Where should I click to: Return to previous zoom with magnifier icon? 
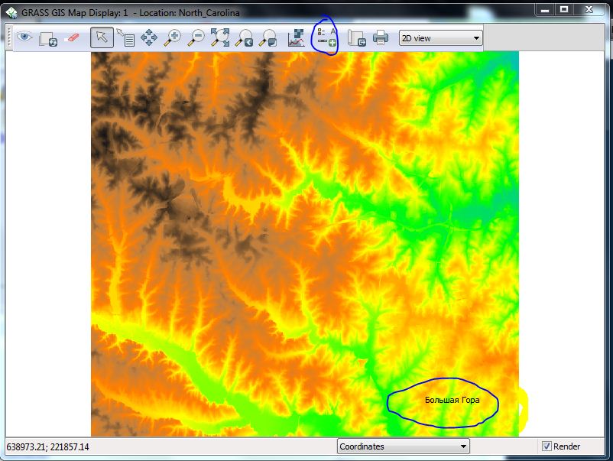[x=246, y=37]
